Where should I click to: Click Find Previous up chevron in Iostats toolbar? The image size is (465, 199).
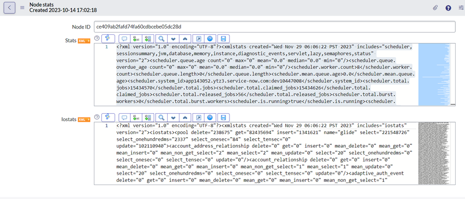tap(185, 117)
